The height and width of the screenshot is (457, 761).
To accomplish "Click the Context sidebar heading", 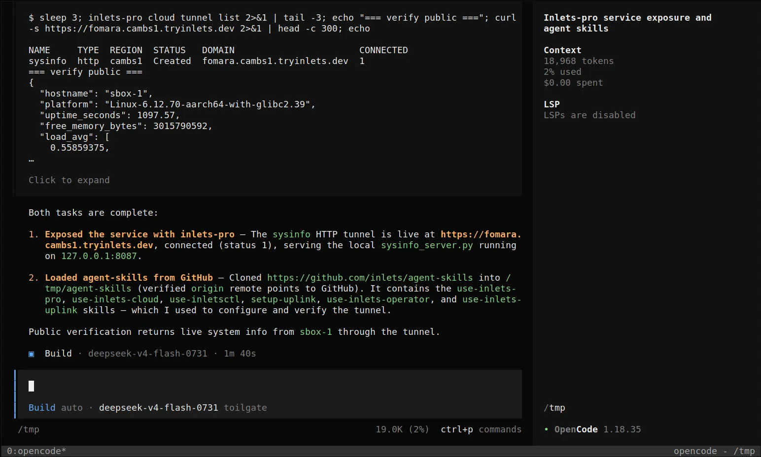I will click(562, 50).
